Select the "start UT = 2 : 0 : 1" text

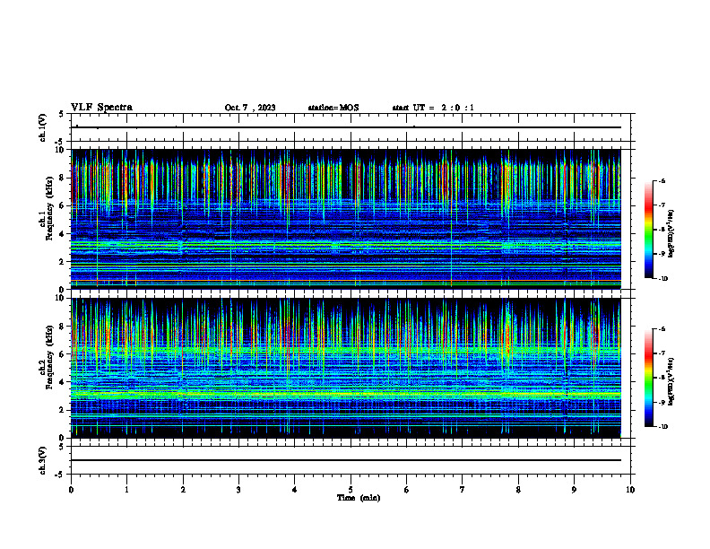433,108
